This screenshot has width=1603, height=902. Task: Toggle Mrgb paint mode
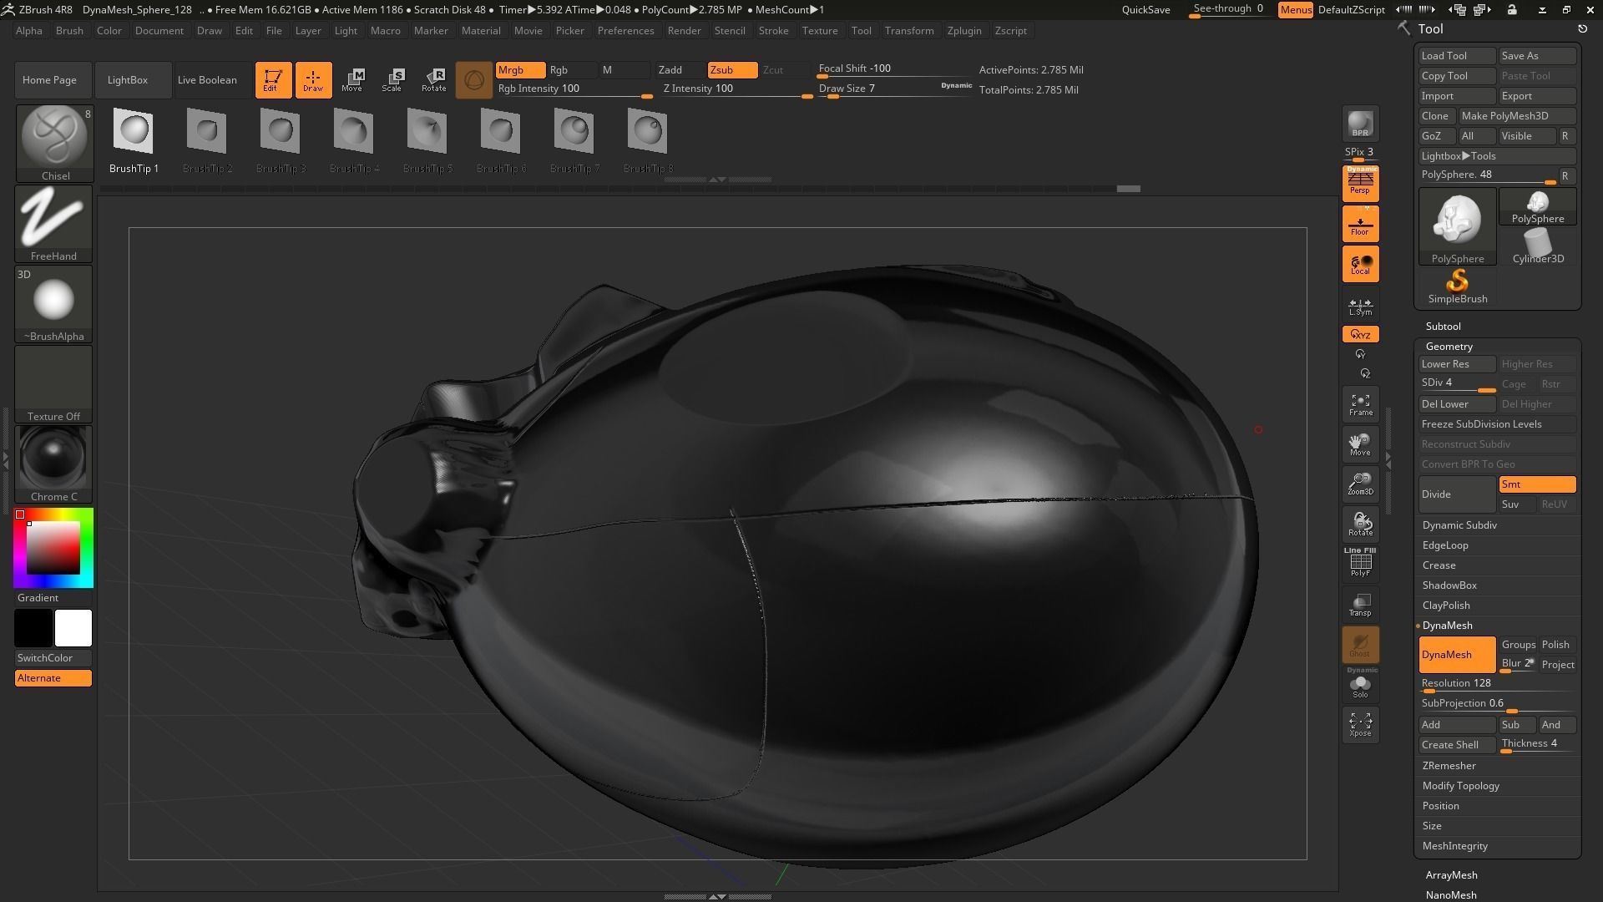520,70
